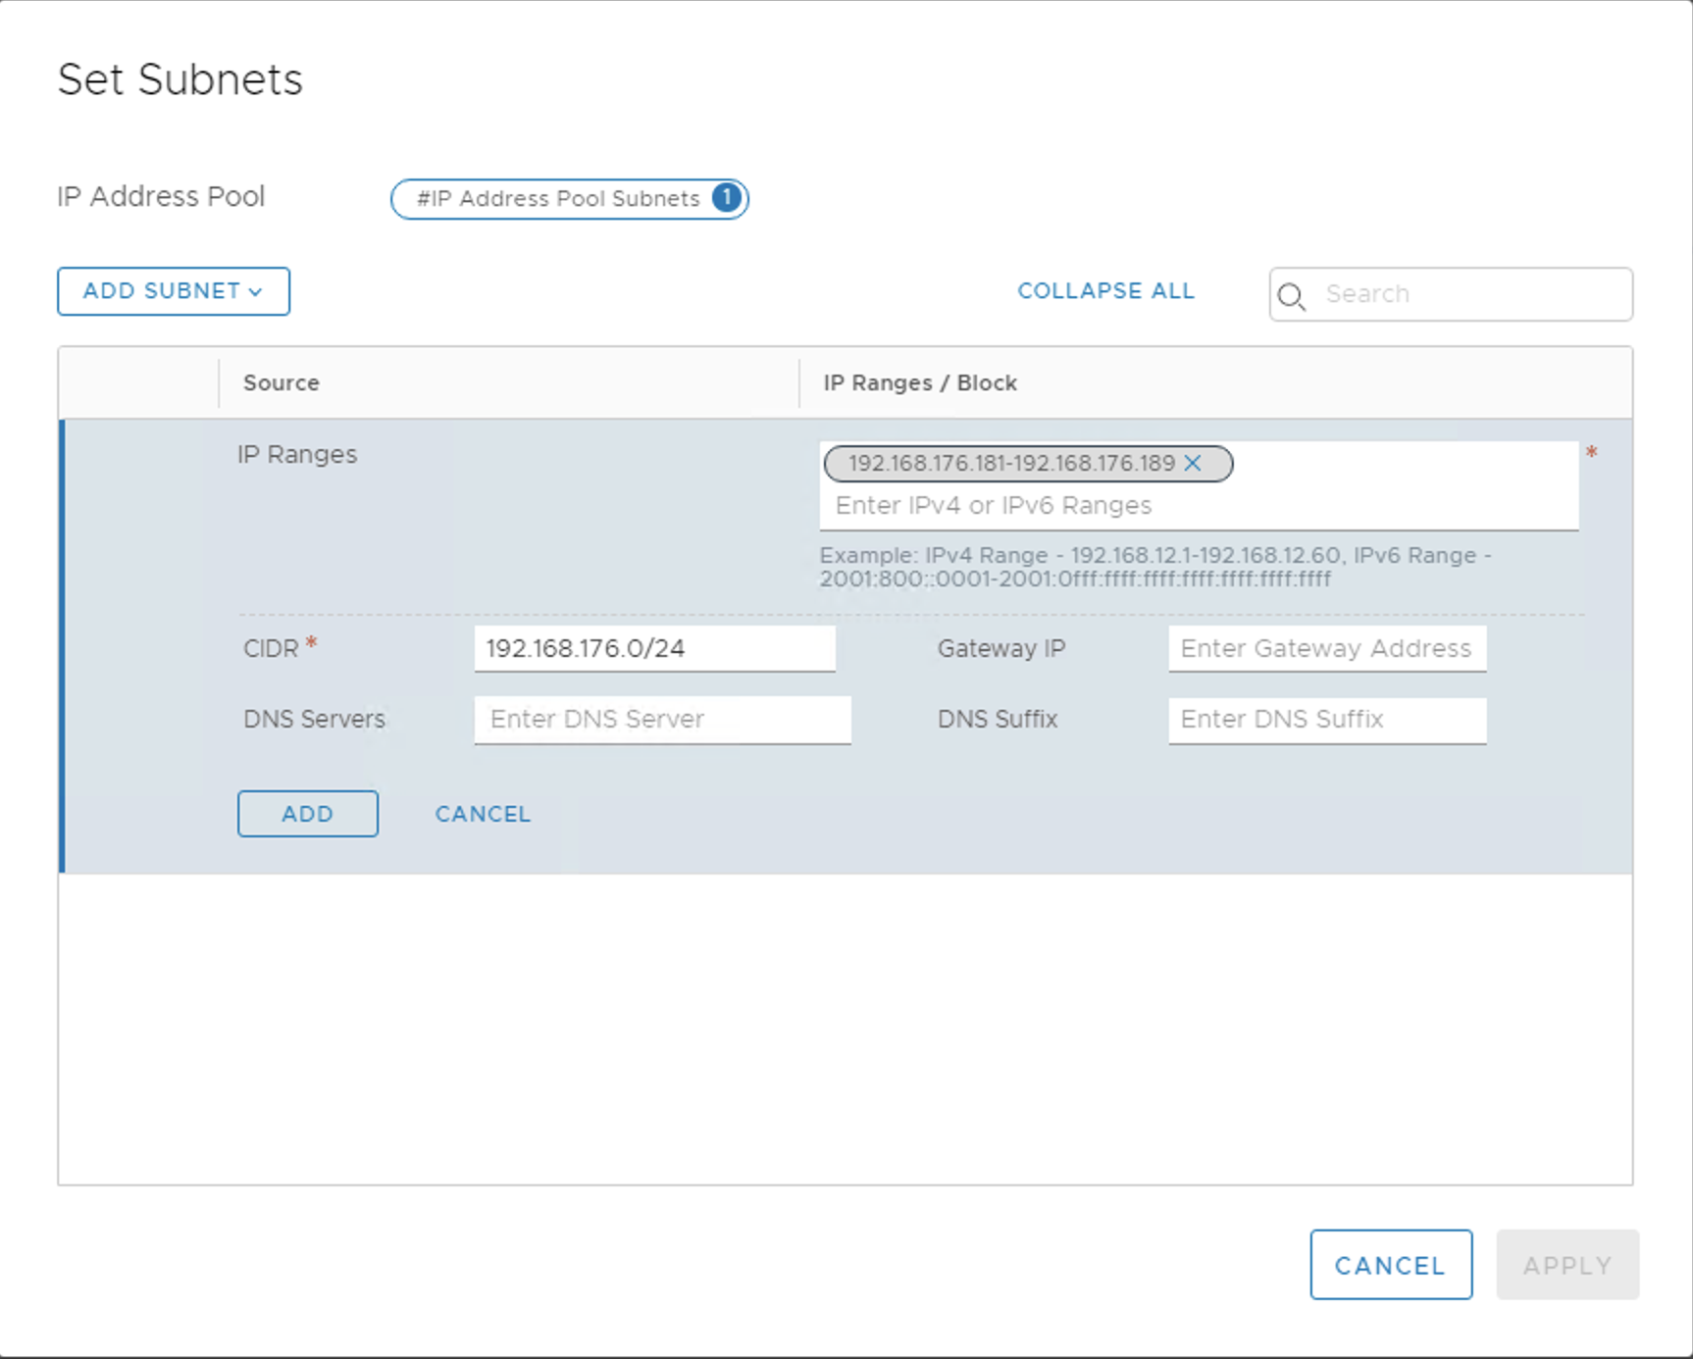Screen dimensions: 1693x1359
Task: Collapse all subnet rows with COLLAPSE ALL
Action: [1105, 291]
